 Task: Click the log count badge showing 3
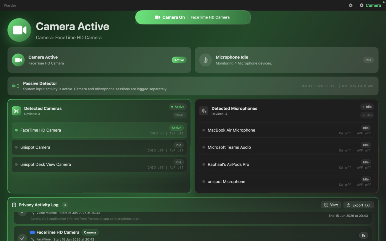point(65,205)
